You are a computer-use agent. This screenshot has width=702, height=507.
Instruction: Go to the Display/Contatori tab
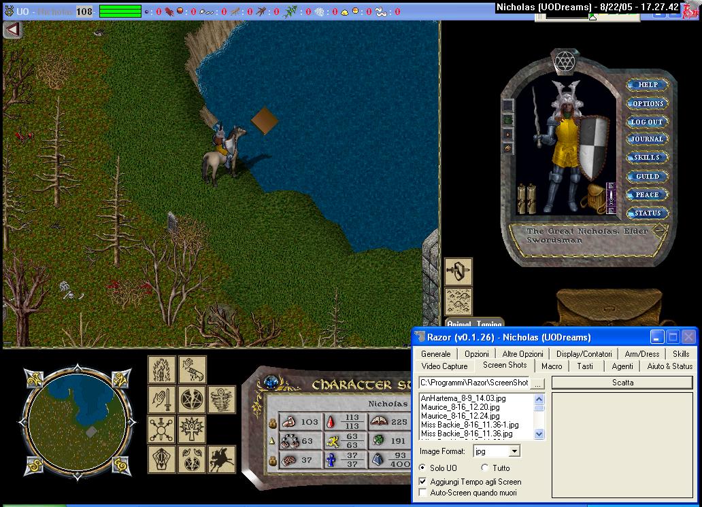point(584,354)
